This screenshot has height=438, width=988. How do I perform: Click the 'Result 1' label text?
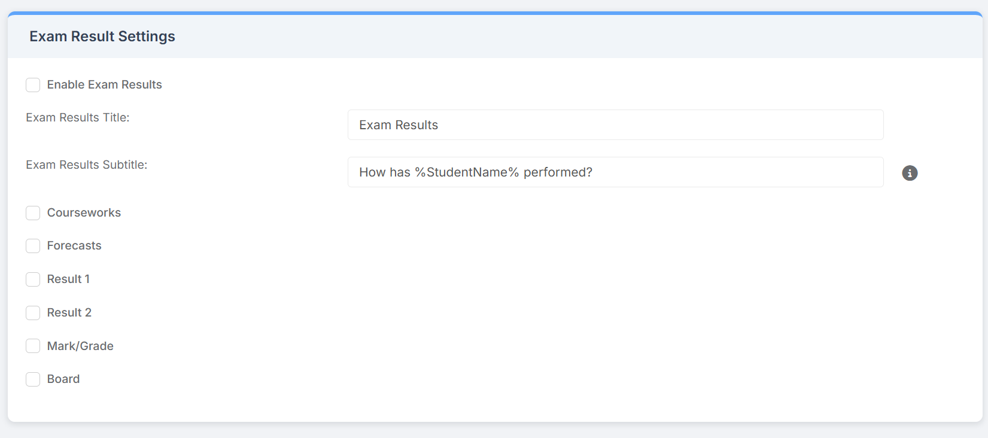coord(68,279)
